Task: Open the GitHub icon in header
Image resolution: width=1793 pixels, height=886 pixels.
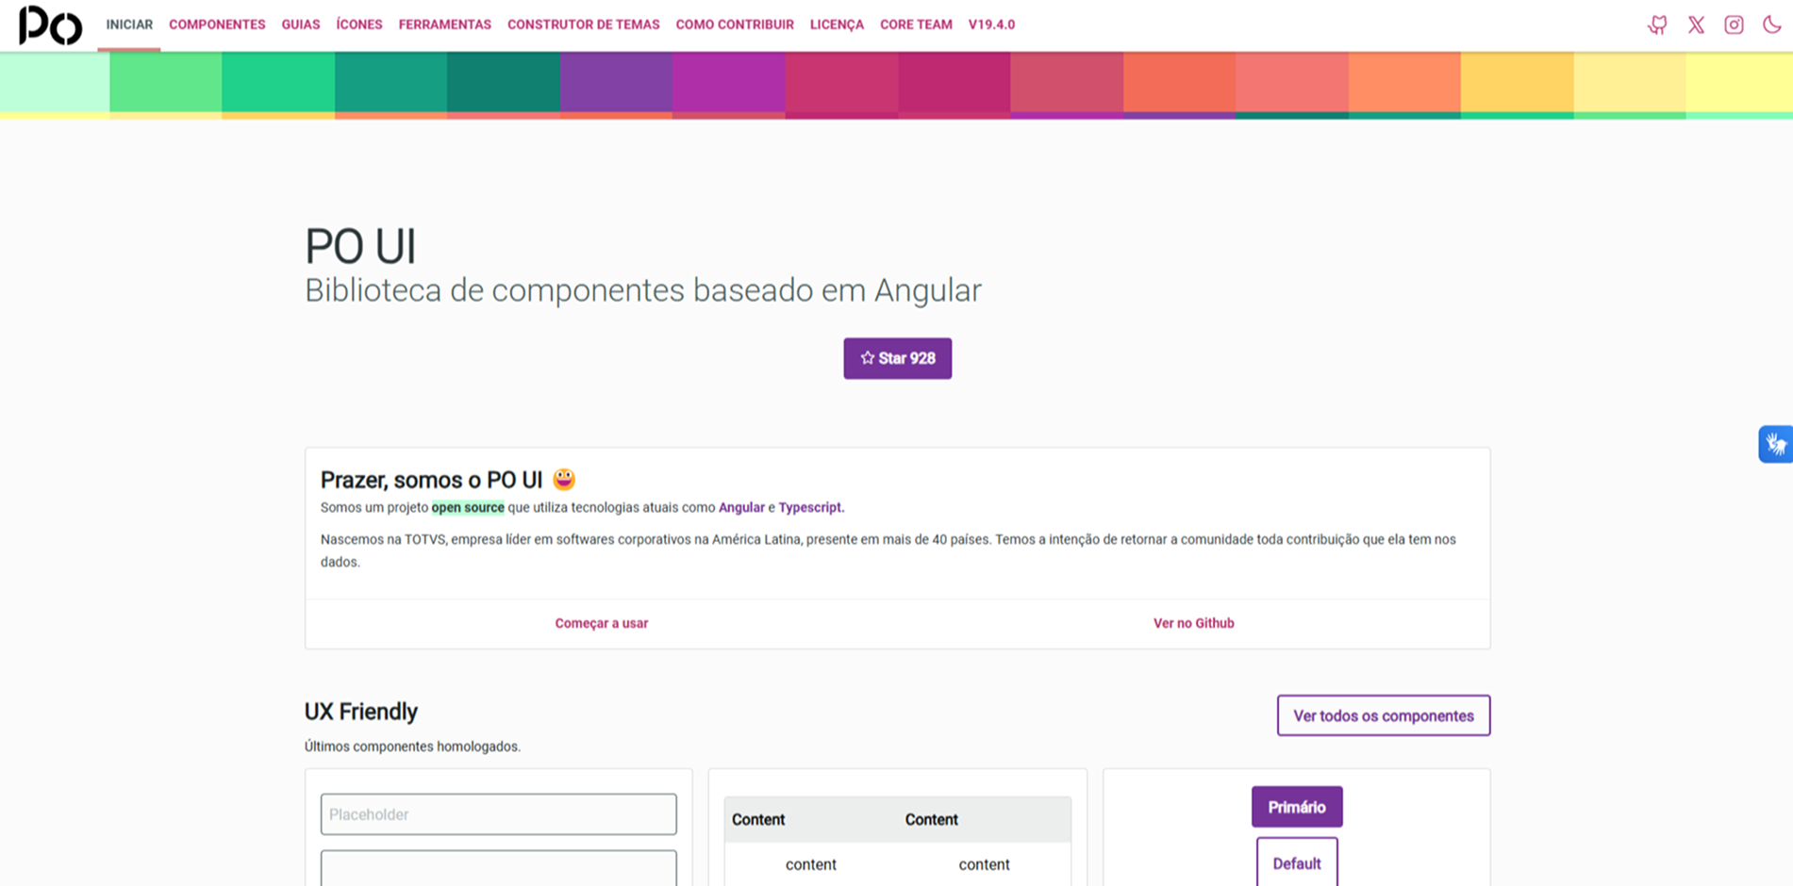Action: pos(1657,25)
